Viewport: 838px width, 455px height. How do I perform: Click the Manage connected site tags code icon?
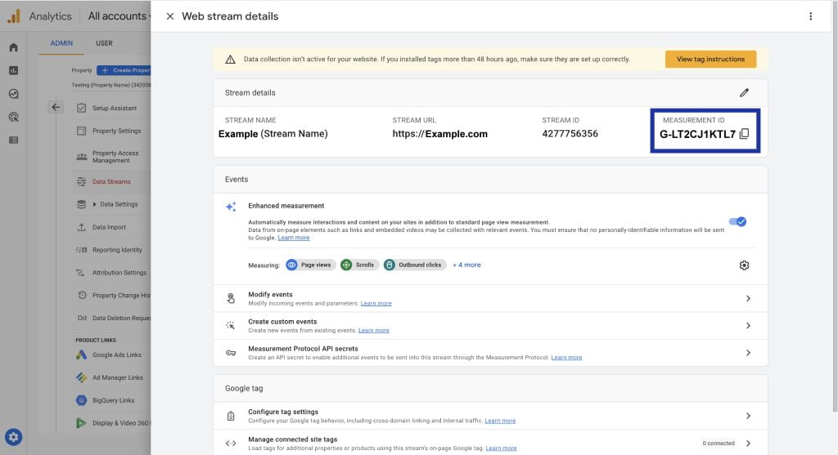point(231,444)
